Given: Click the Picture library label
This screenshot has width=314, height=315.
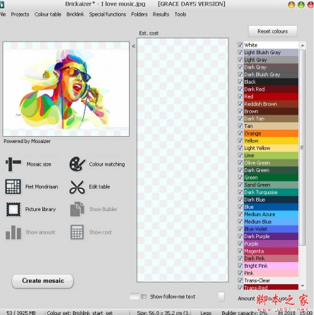Looking at the screenshot, I should click(40, 209).
